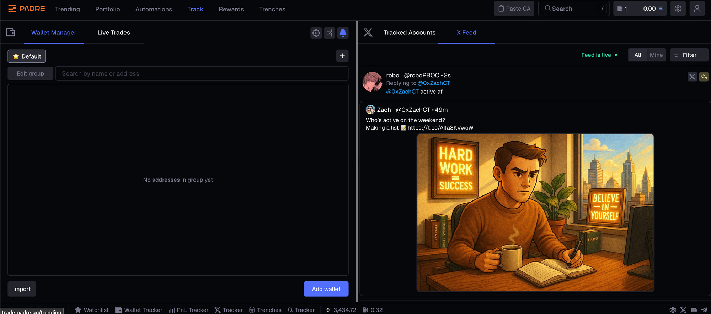Click the Paste CA button
Screen dimensions: 711x314
tap(514, 9)
